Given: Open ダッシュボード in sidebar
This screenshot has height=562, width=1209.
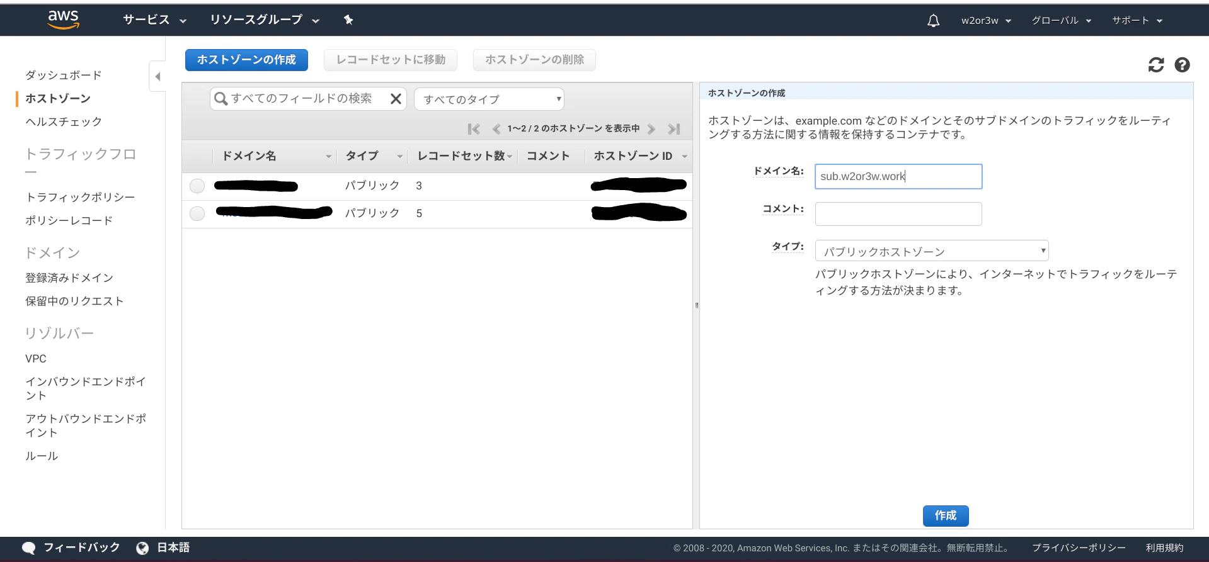Looking at the screenshot, I should 64,75.
